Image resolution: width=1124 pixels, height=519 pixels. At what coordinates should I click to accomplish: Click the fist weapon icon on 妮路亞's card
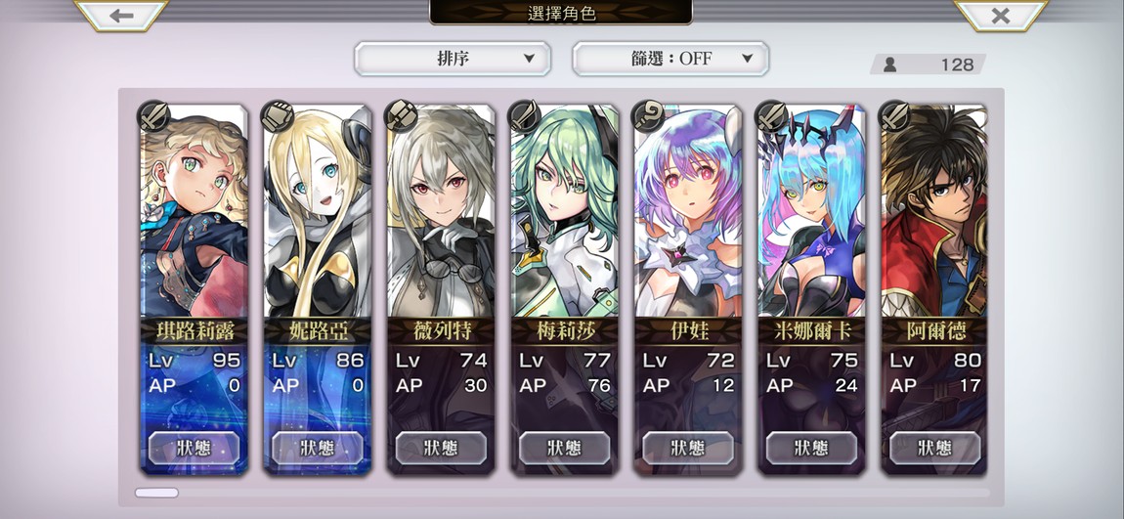coord(277,116)
